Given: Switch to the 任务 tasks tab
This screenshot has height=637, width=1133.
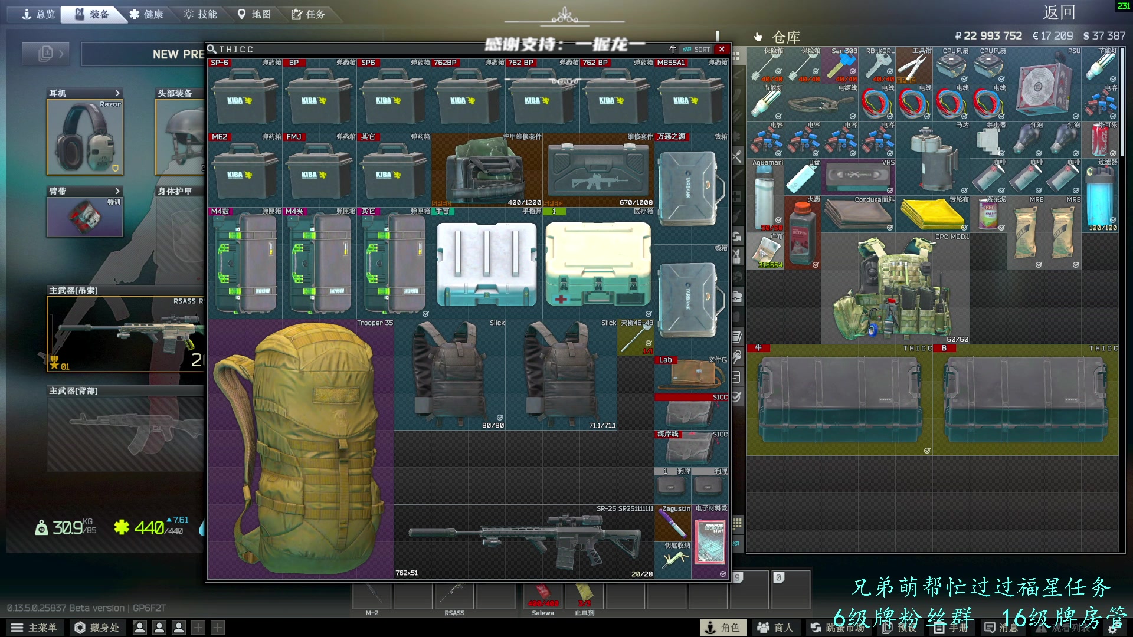Looking at the screenshot, I should point(309,14).
